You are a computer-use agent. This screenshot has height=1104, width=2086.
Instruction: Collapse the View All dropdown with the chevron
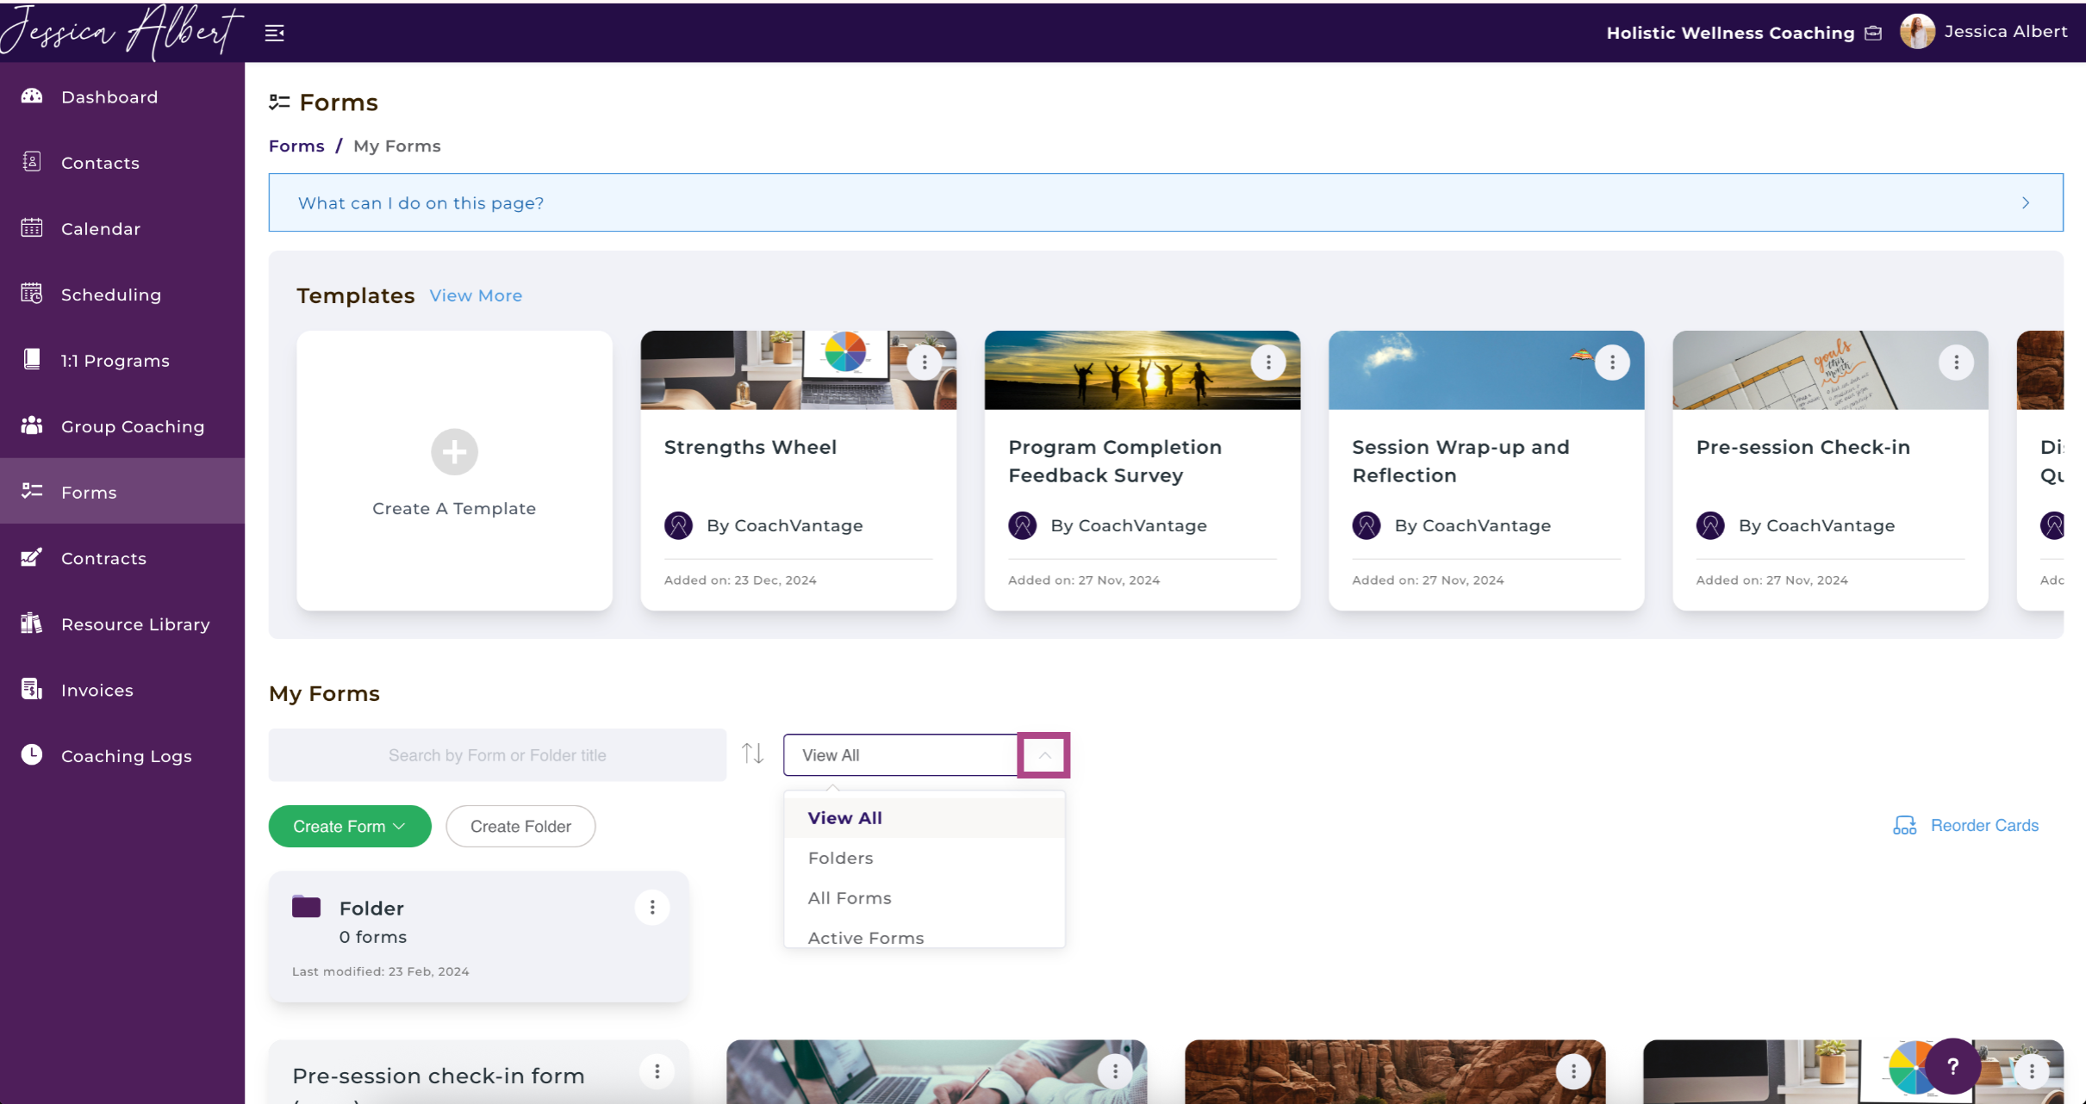[x=1043, y=755]
